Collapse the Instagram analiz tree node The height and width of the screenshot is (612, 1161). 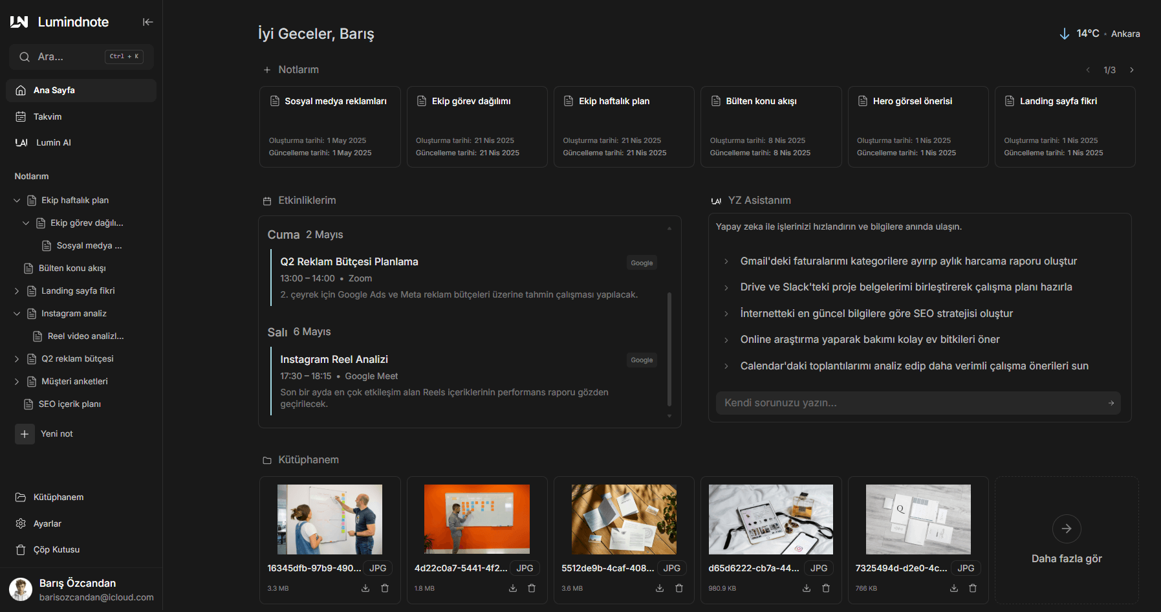click(x=17, y=314)
